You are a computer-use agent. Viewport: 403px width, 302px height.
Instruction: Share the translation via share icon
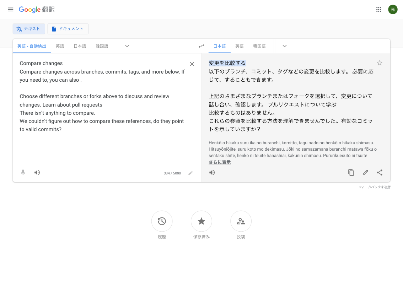pyautogui.click(x=380, y=172)
